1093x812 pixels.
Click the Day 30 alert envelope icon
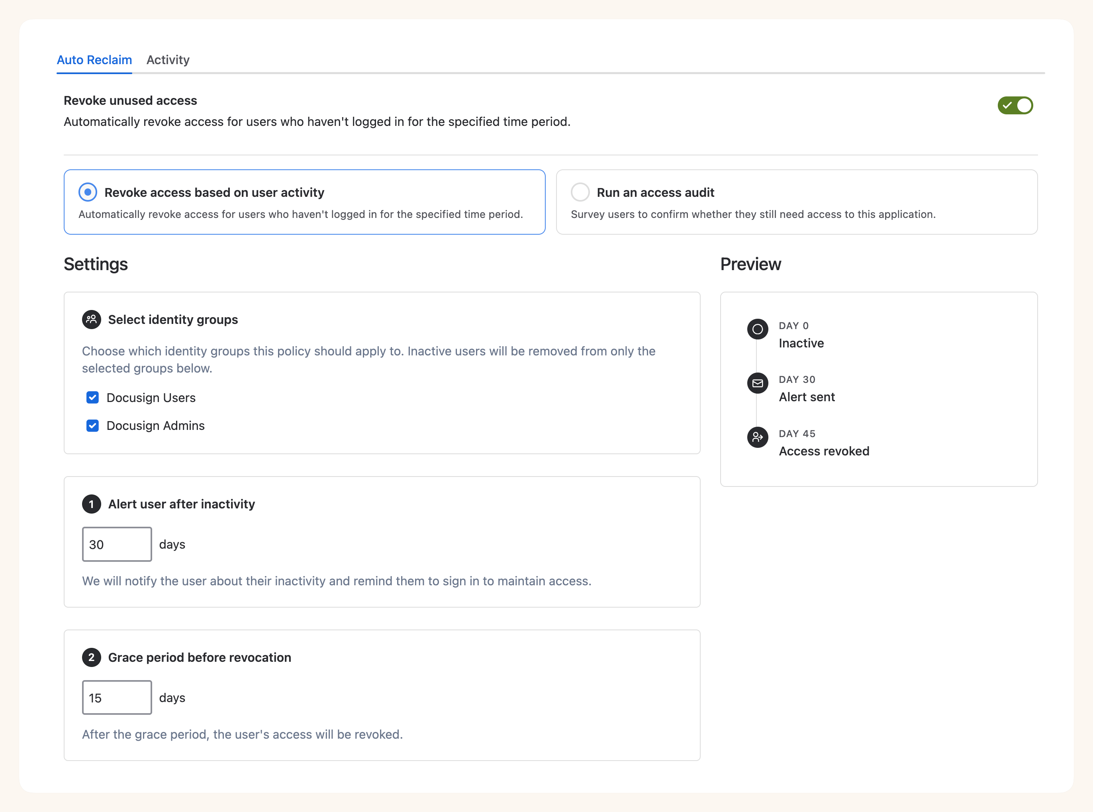click(x=757, y=383)
